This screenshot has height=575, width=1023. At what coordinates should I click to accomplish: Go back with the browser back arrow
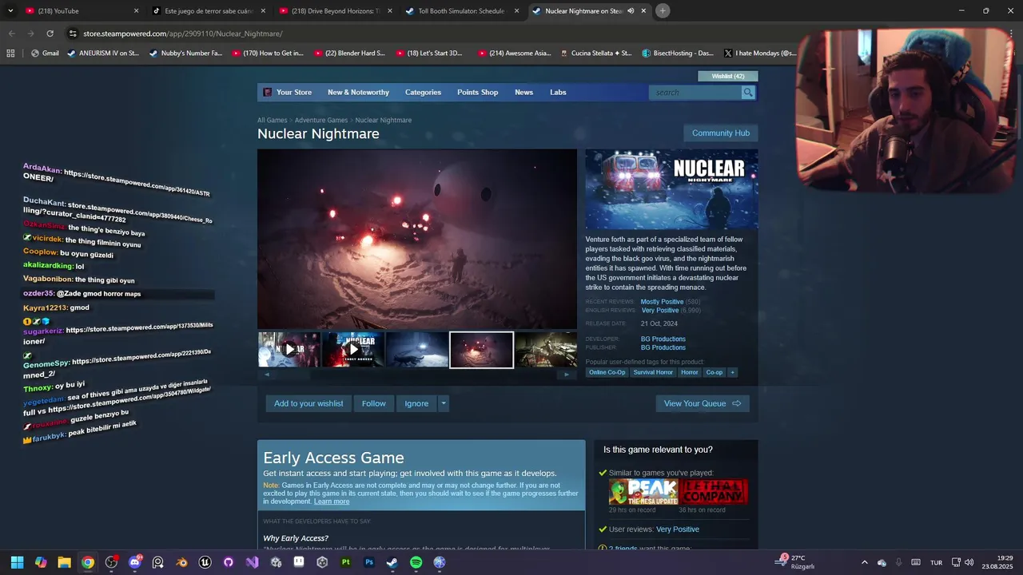[x=11, y=34]
